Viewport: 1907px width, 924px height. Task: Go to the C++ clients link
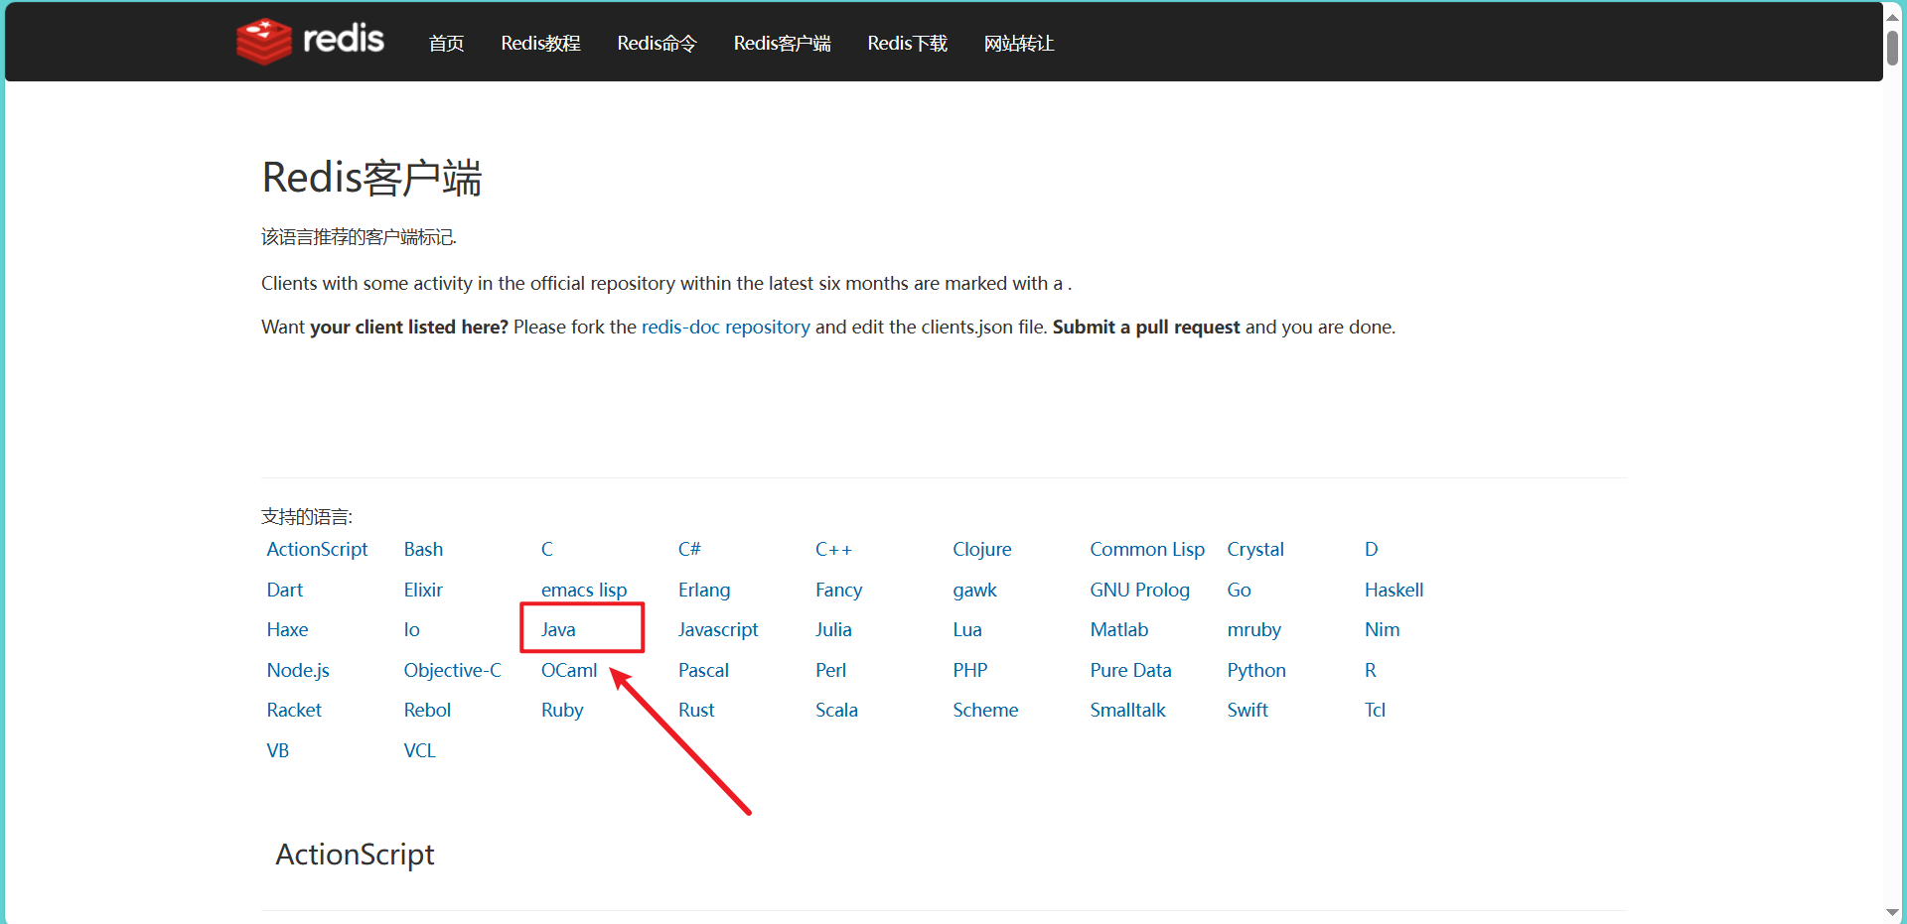coord(833,550)
